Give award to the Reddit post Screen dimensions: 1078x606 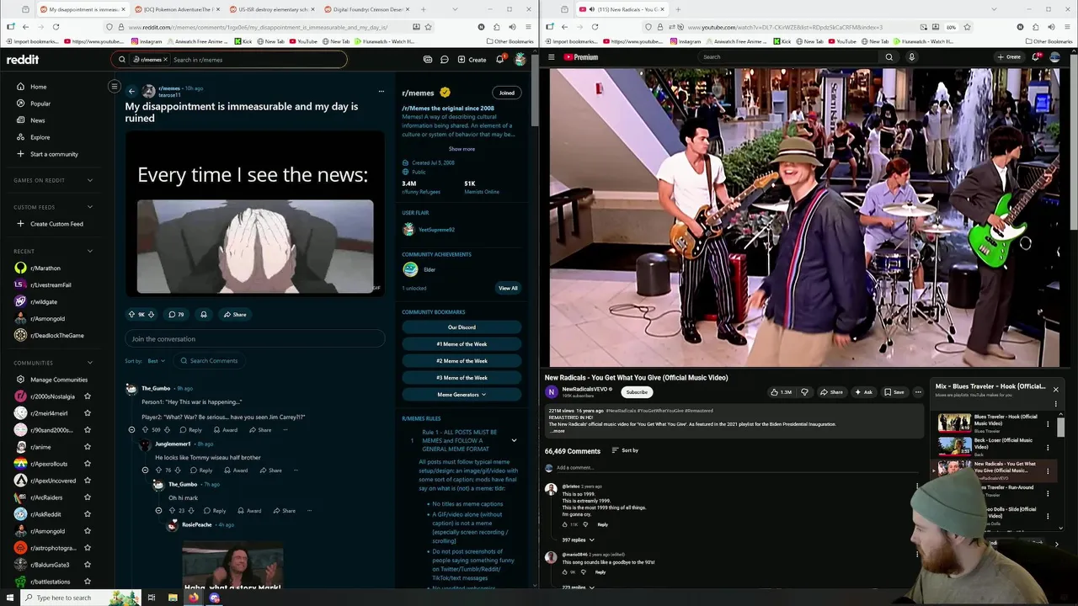click(203, 315)
